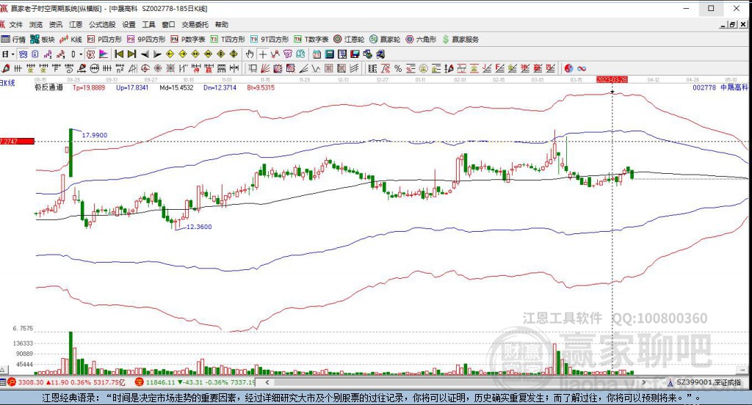Open the 浏览 menu

[35, 24]
